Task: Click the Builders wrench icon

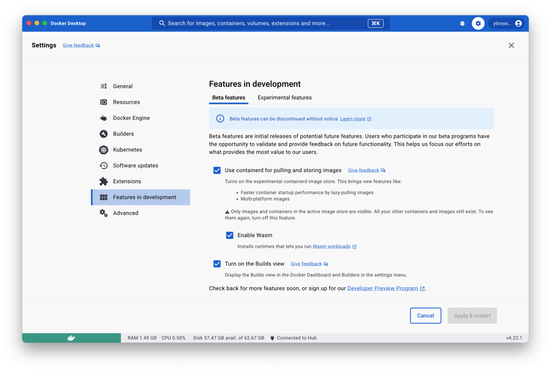Action: click(104, 134)
